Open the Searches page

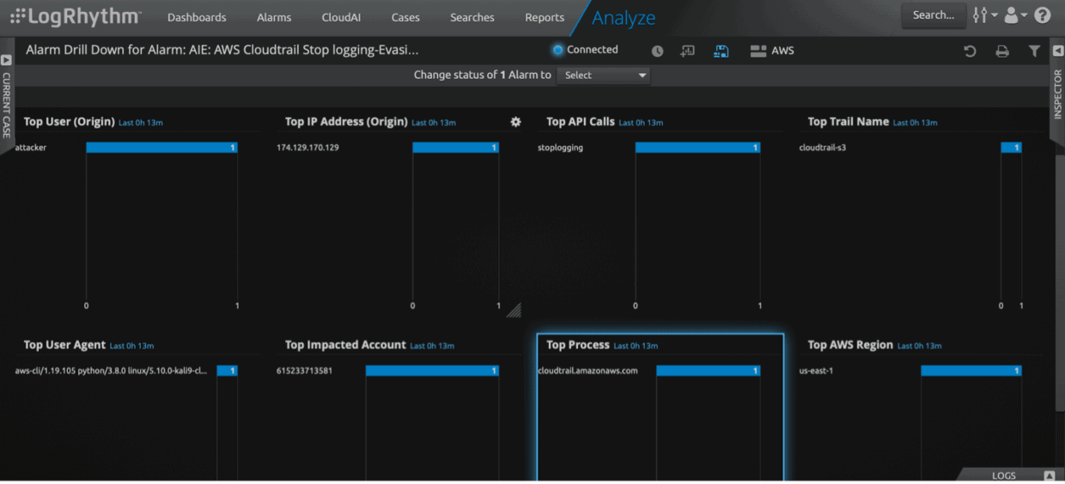click(x=472, y=17)
